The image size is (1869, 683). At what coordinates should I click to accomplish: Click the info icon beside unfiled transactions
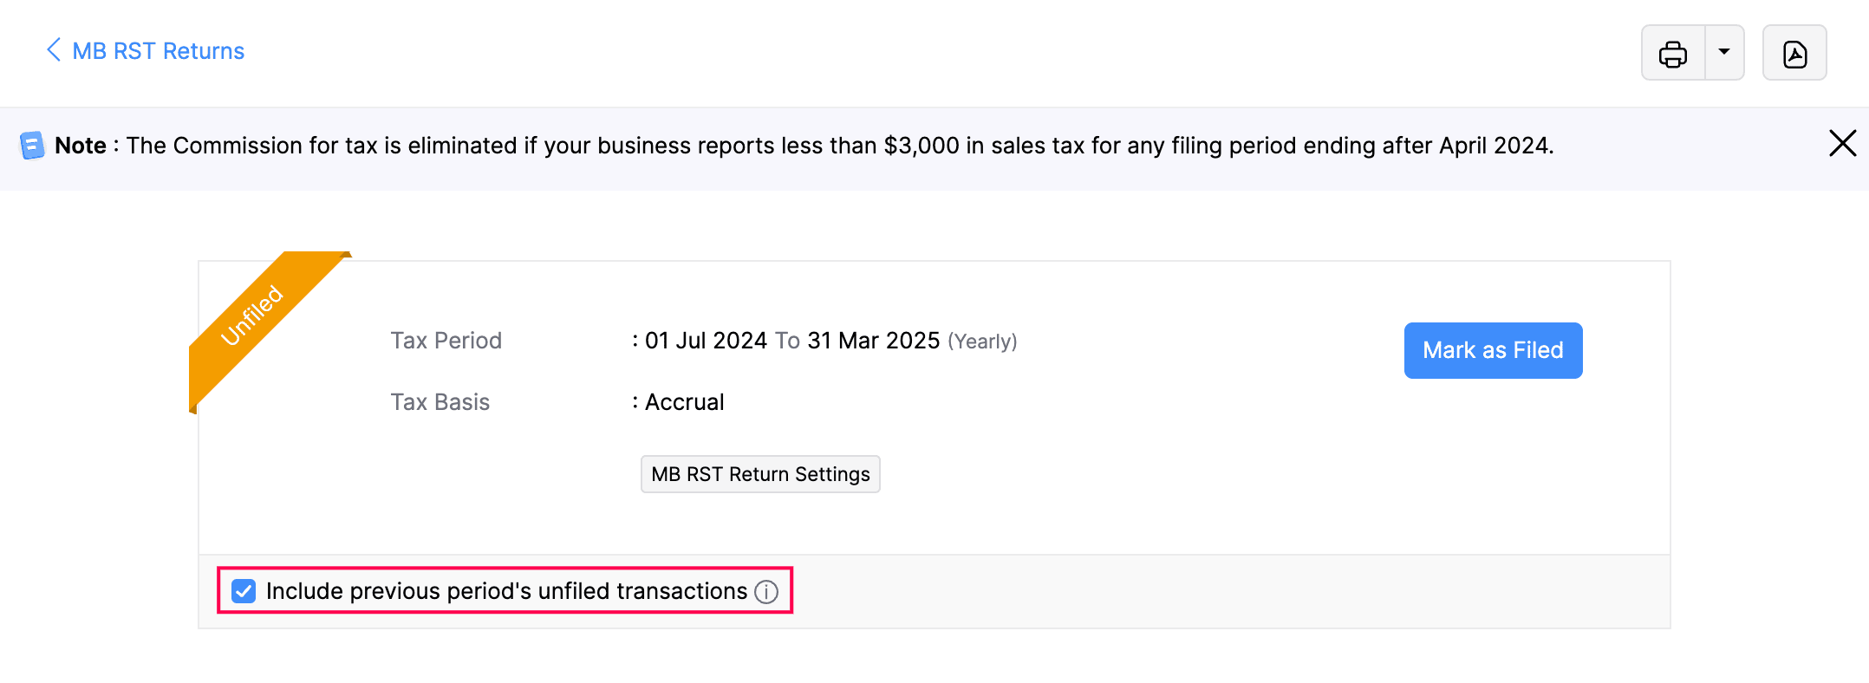(x=766, y=592)
